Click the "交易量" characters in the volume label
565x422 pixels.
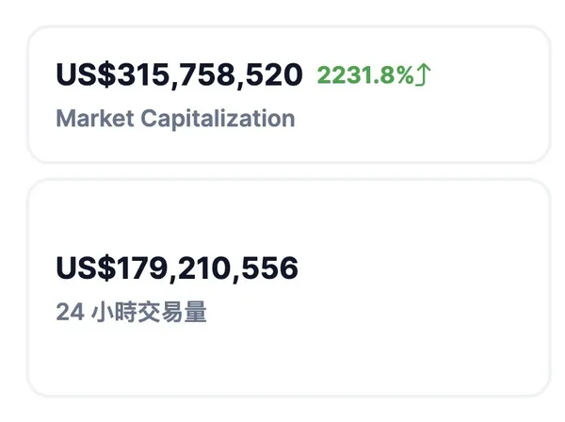click(x=171, y=313)
